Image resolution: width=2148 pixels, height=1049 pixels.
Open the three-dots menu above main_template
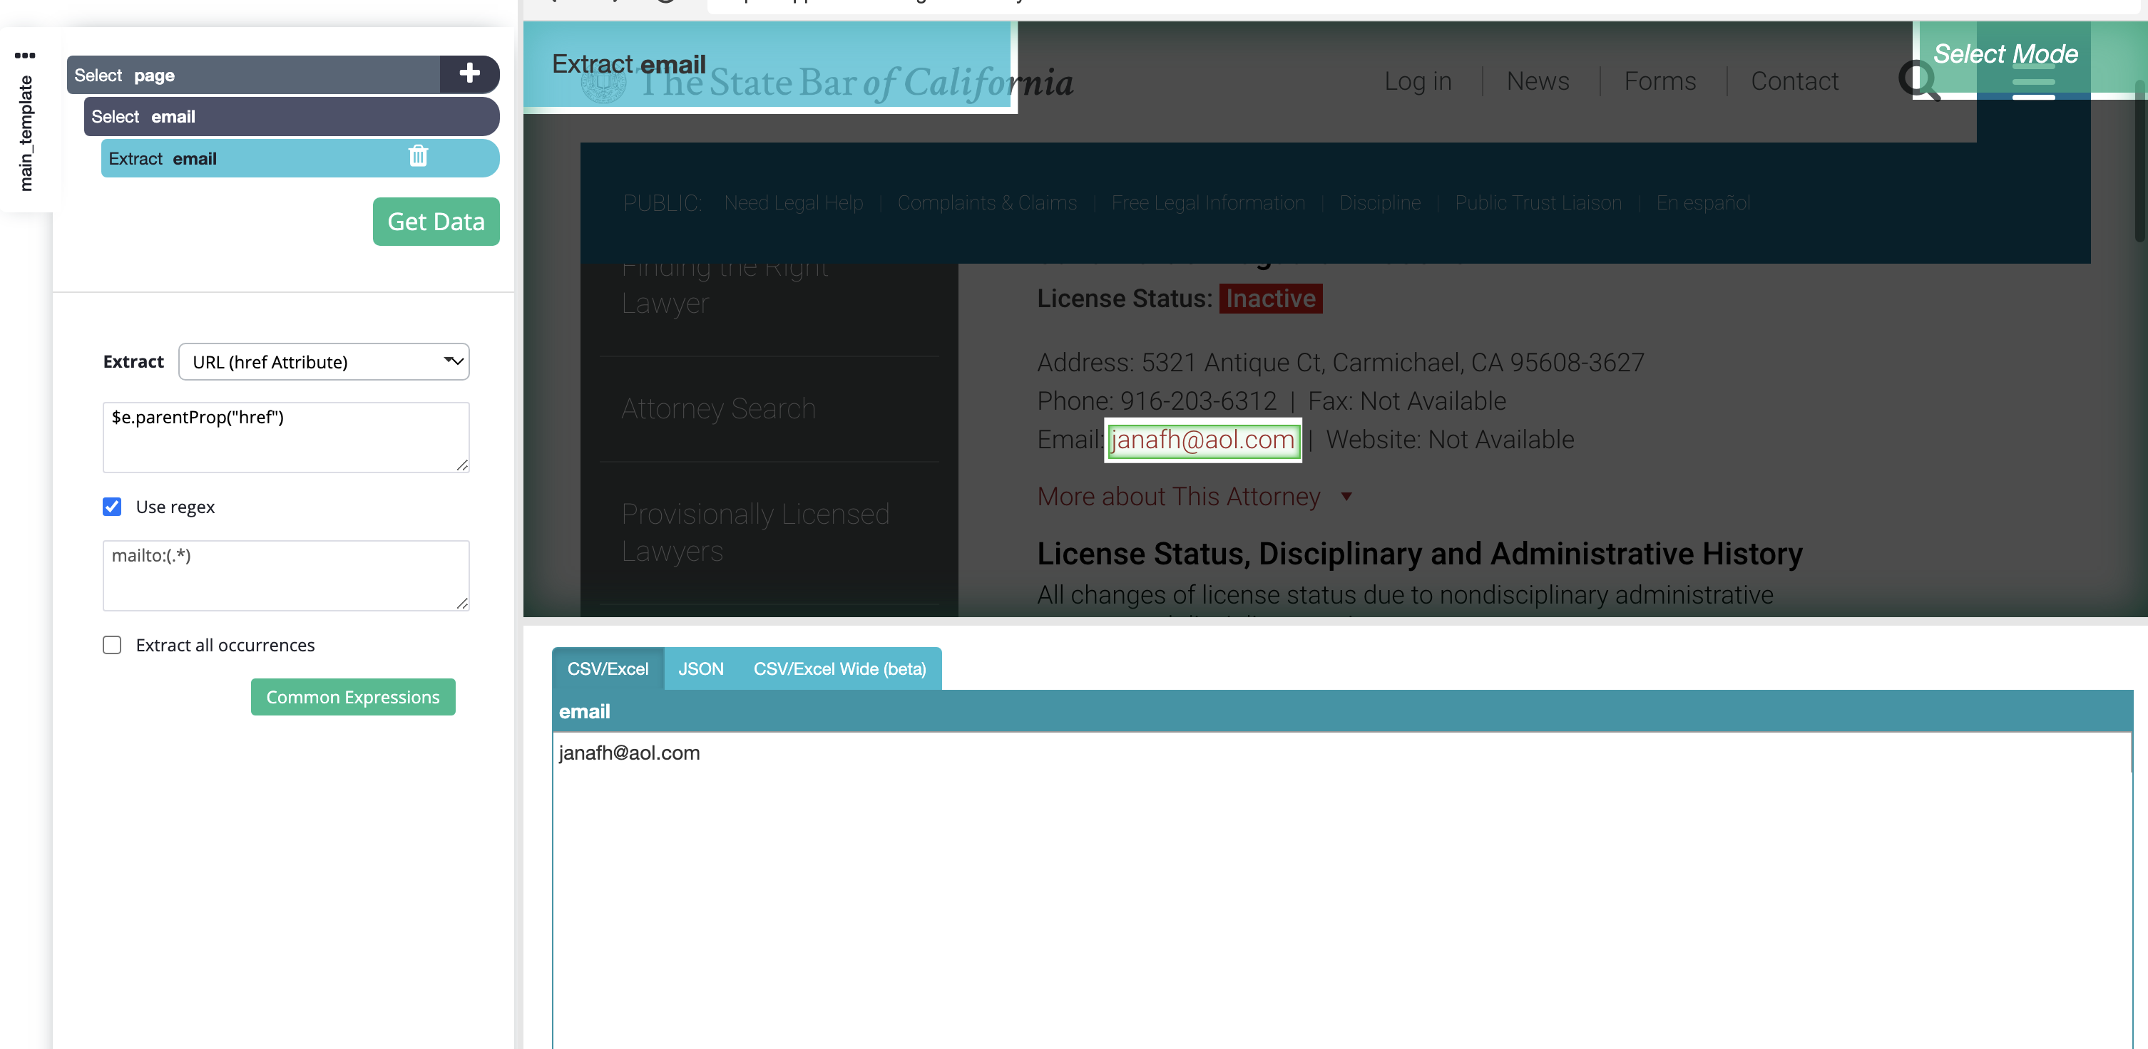25,55
